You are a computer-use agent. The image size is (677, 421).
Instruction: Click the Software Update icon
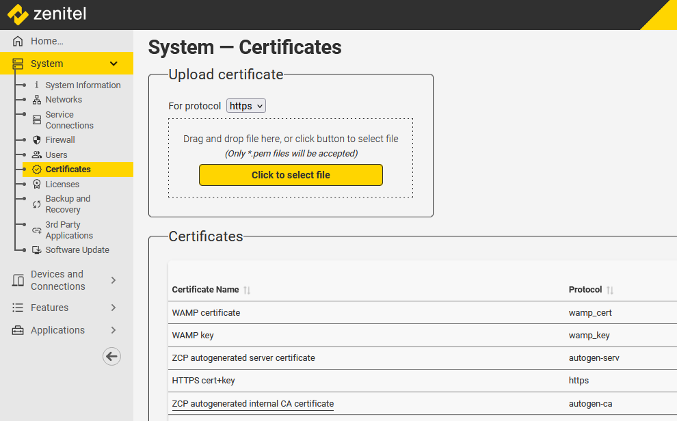click(x=37, y=250)
